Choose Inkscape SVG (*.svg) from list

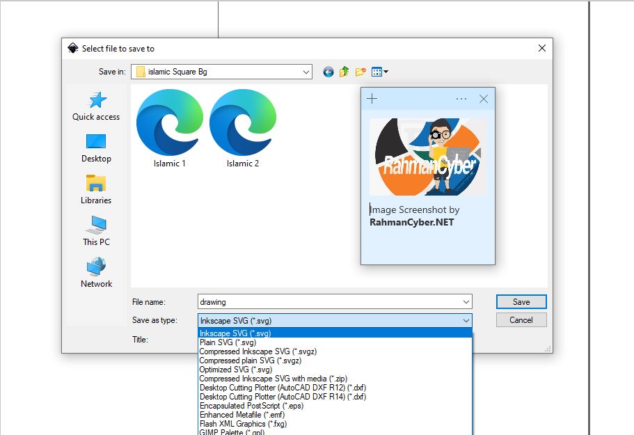click(335, 333)
